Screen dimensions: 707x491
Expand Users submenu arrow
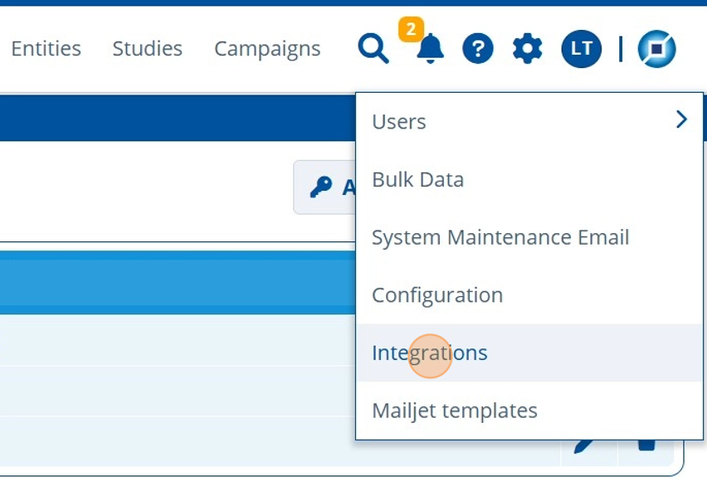point(681,120)
